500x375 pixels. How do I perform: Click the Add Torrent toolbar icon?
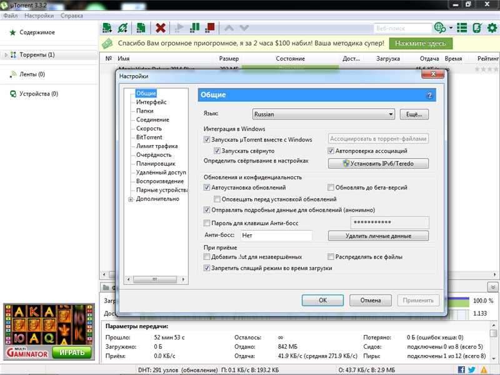point(107,28)
